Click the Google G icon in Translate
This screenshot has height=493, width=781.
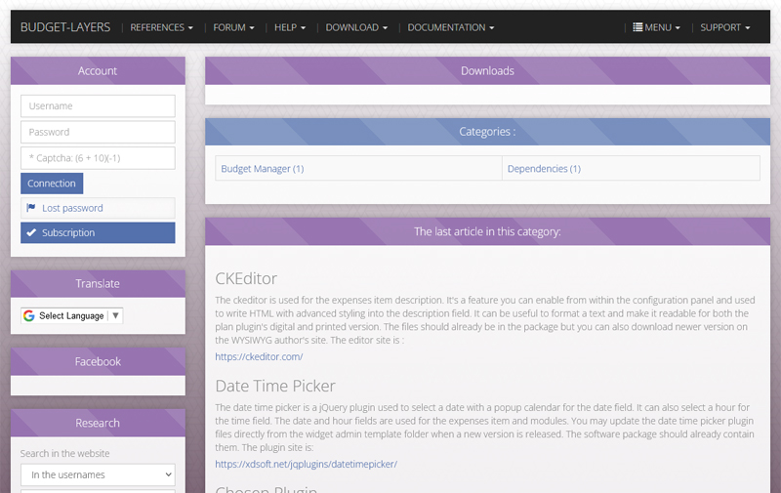(x=29, y=315)
